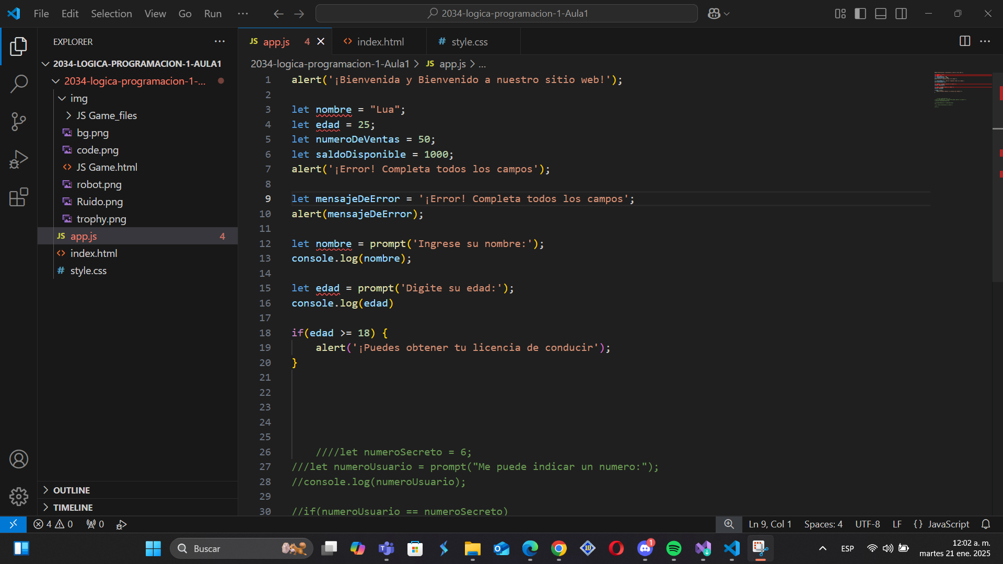This screenshot has height=564, width=1003.
Task: Show hidden system tray icons chevron
Action: tap(822, 548)
